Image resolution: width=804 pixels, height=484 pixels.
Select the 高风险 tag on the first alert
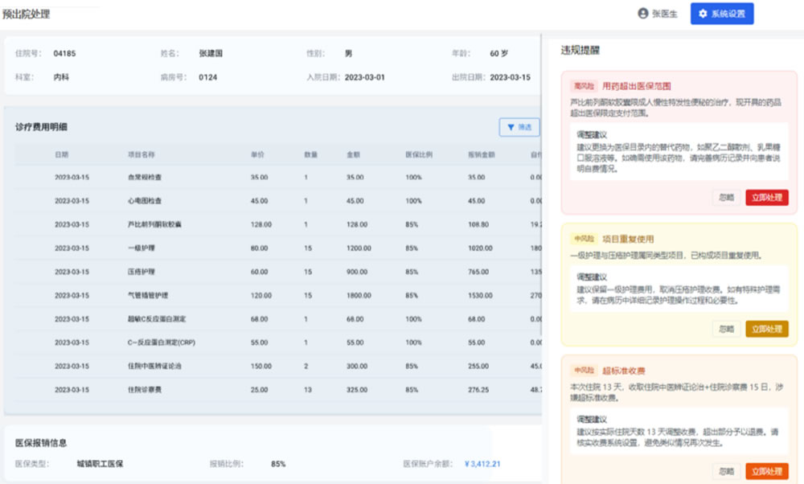tap(584, 86)
